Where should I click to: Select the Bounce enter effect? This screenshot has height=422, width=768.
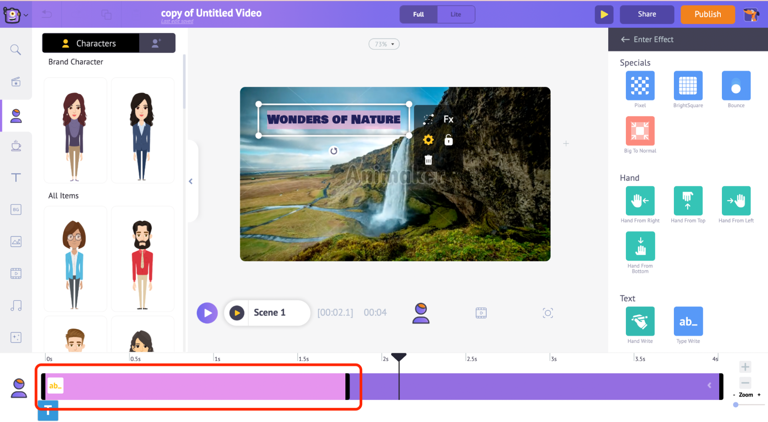click(736, 86)
